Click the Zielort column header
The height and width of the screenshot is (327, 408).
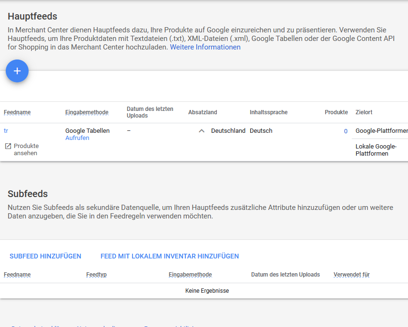pos(364,112)
